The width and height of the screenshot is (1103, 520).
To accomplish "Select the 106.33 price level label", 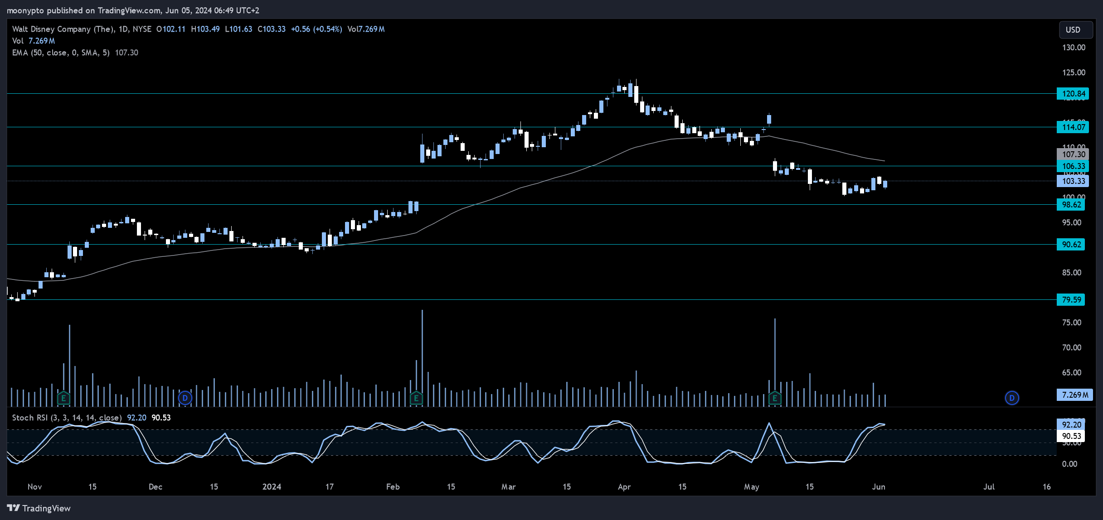I will (1073, 166).
